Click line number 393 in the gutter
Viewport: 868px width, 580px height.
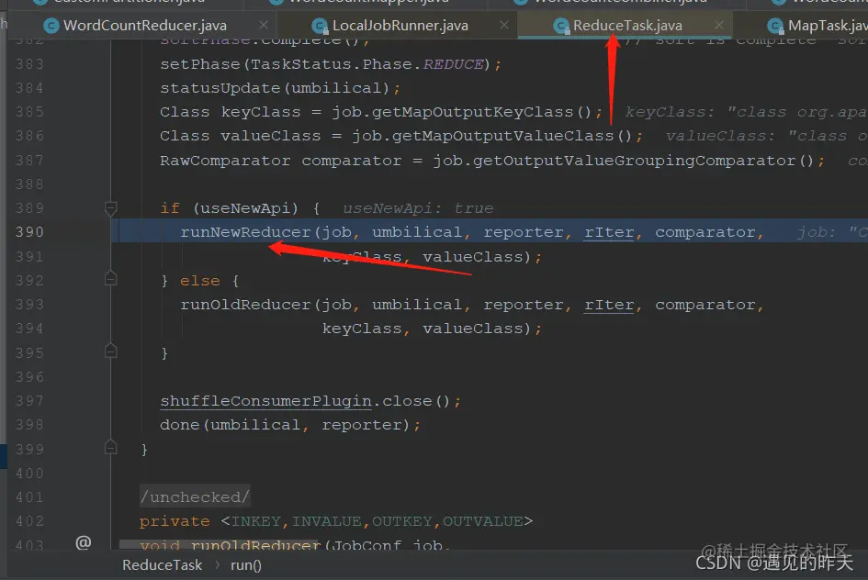[29, 305]
